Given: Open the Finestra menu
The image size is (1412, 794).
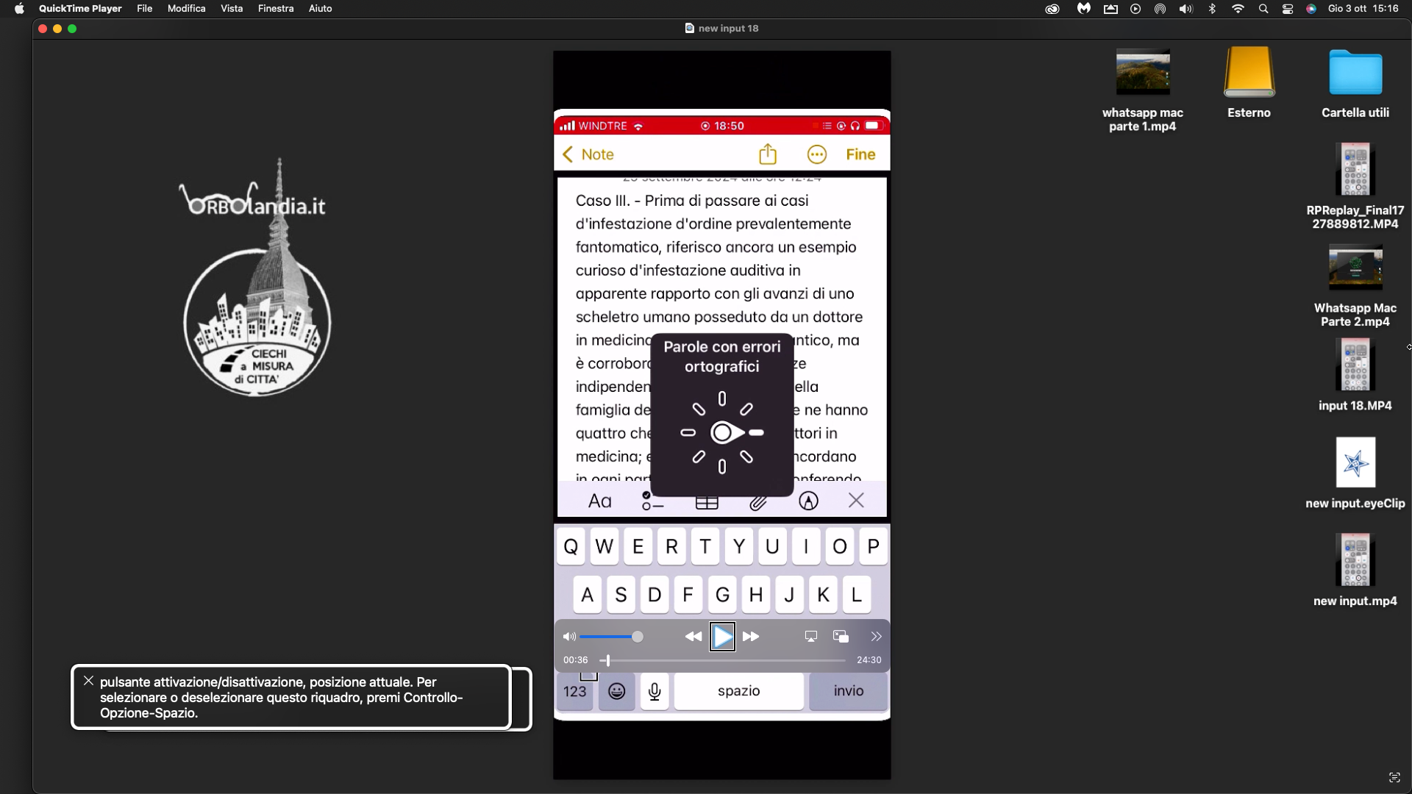Looking at the screenshot, I should (x=276, y=9).
